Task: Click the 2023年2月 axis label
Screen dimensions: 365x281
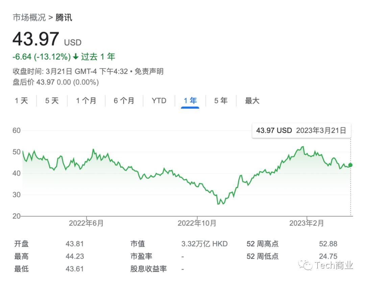Action: [x=306, y=223]
